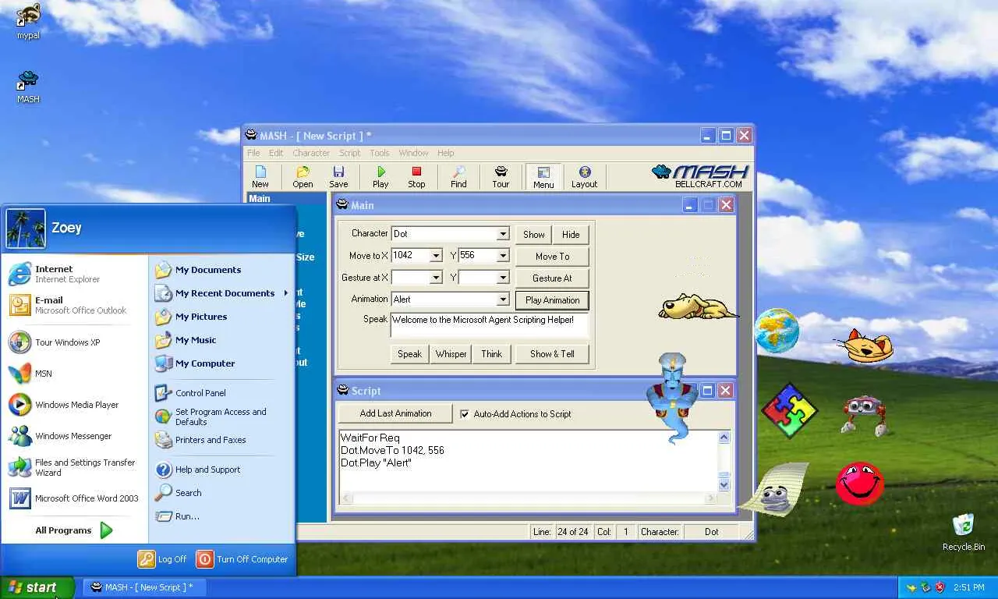Select the MASH desktop shortcut
998x599 pixels.
(x=28, y=87)
